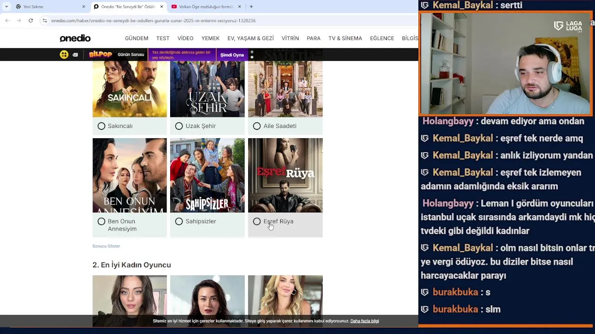
Task: Click the Sonucu Göster link
Action: tap(106, 246)
